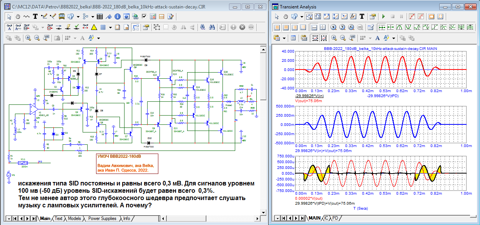
Task: Switch to the Models tab
Action: pos(74,218)
